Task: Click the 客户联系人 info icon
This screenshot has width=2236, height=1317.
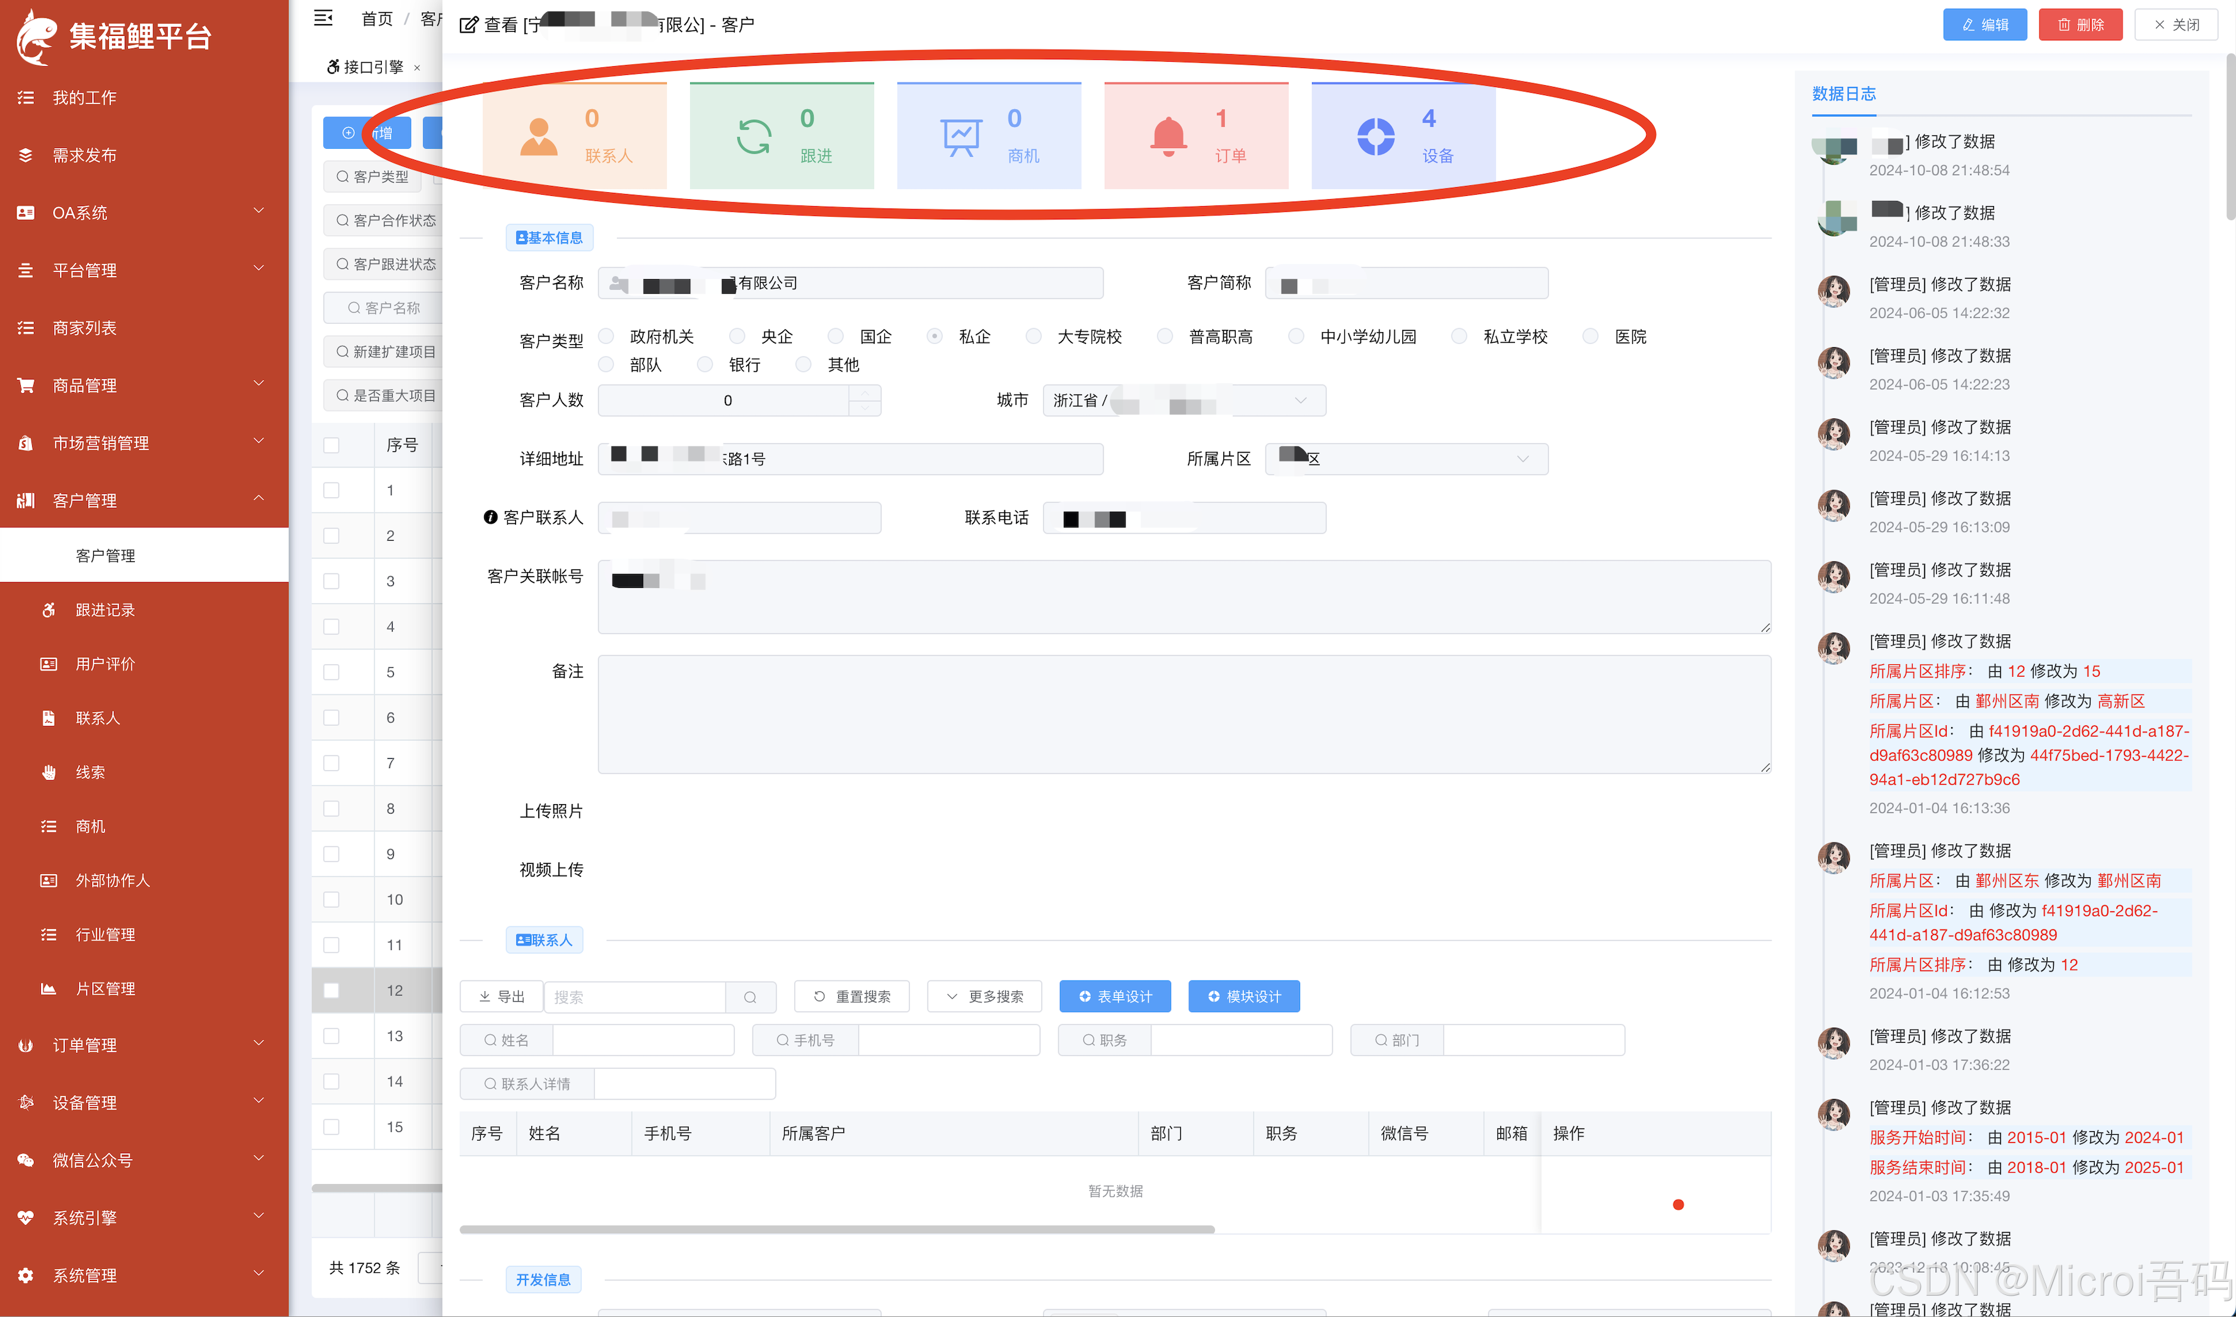Action: (490, 517)
